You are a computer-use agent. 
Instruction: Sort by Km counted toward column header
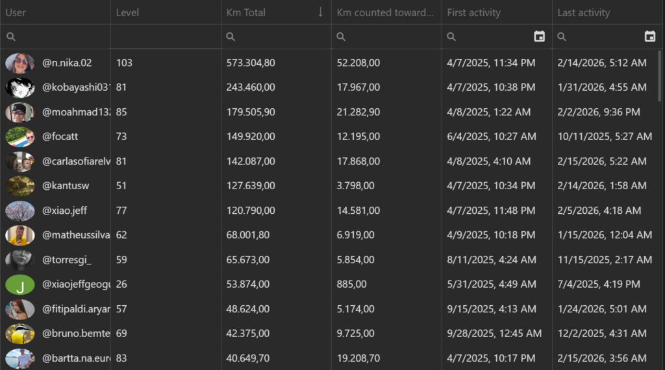pos(384,12)
